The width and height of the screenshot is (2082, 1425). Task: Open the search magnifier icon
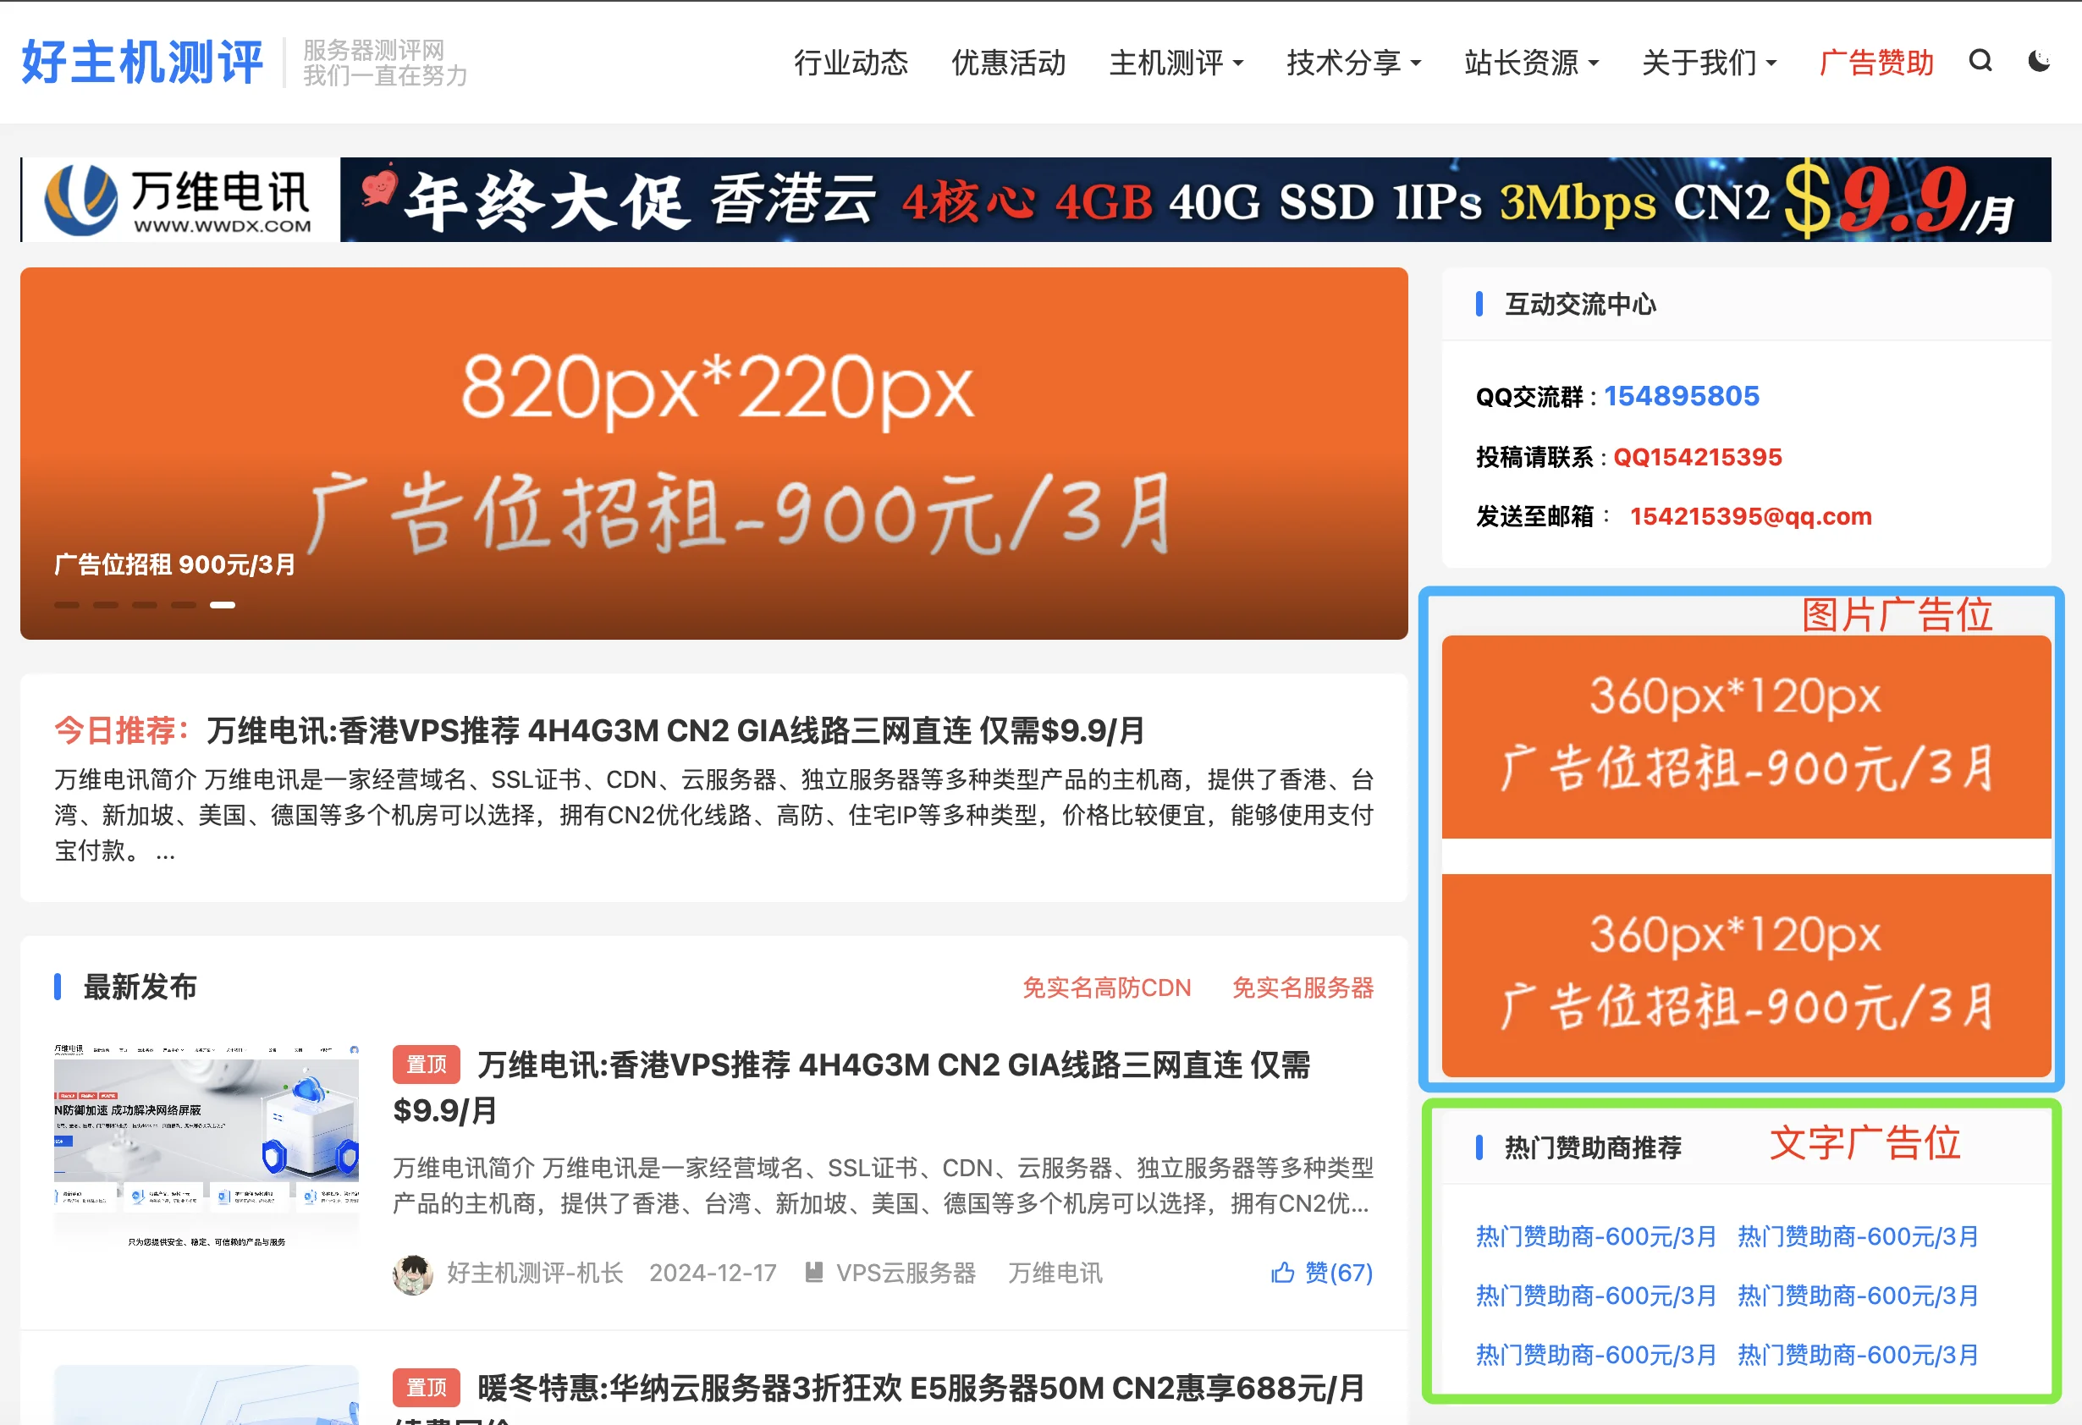pyautogui.click(x=1980, y=61)
